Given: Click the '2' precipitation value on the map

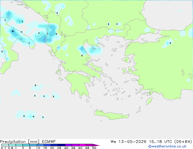Looking at the screenshot, I should (22, 22).
